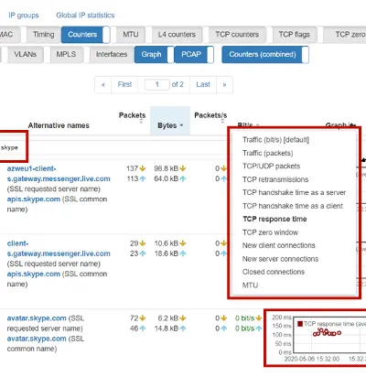This screenshot has width=366, height=377.
Task: Click the Alternative names column header
Action: pyautogui.click(x=59, y=125)
